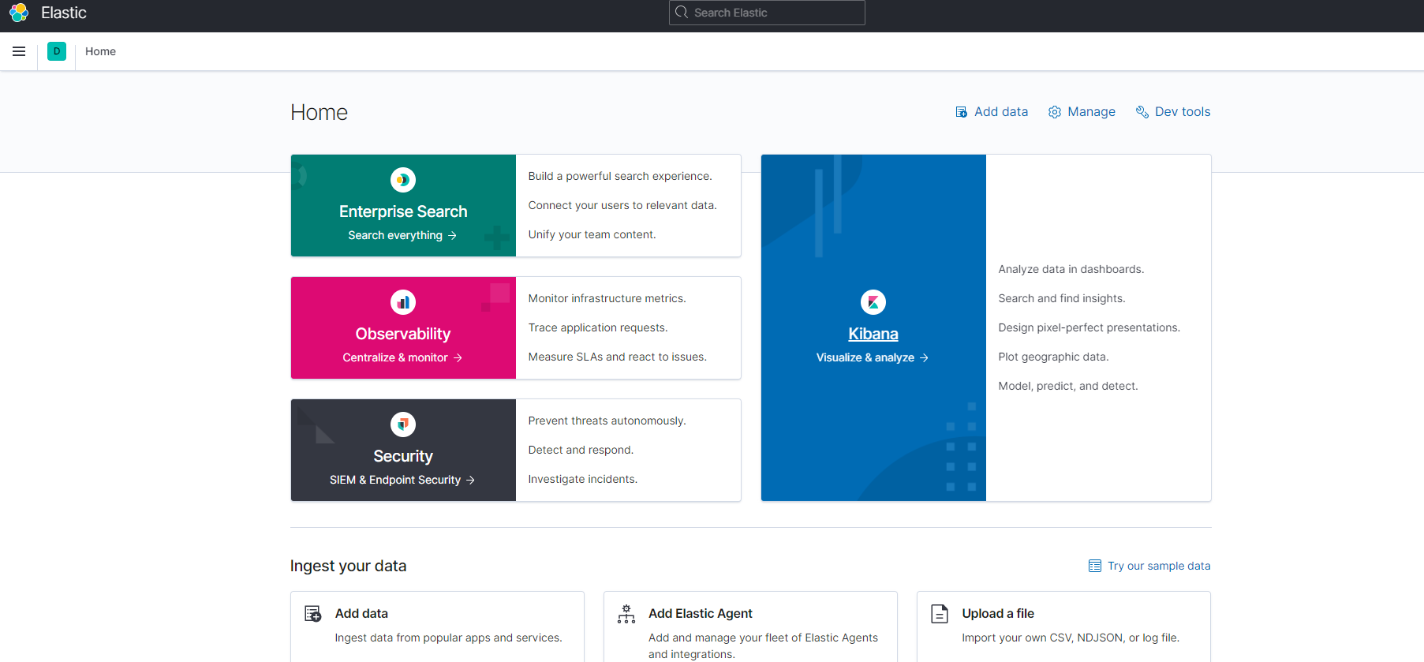Click the Dev tools wrench icon
1424x662 pixels.
pyautogui.click(x=1142, y=112)
